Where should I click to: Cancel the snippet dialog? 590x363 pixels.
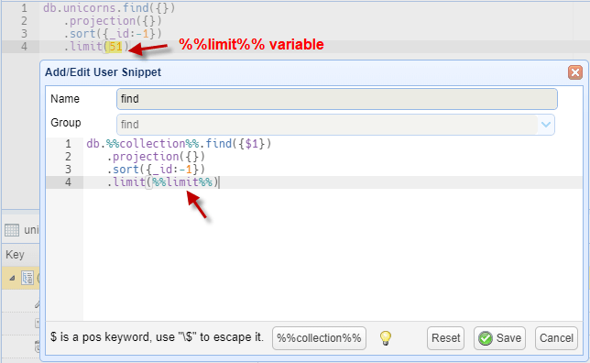(556, 337)
